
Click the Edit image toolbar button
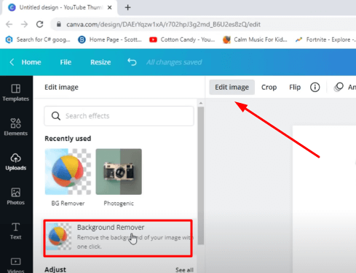(x=232, y=87)
